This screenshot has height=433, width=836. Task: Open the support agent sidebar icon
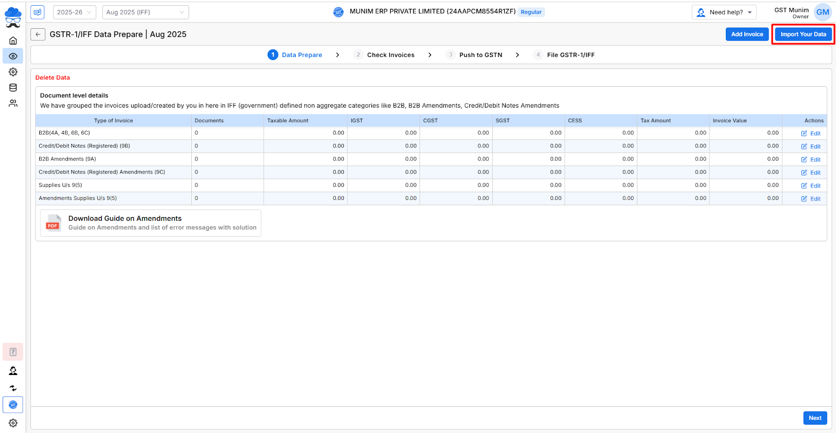pos(13,371)
